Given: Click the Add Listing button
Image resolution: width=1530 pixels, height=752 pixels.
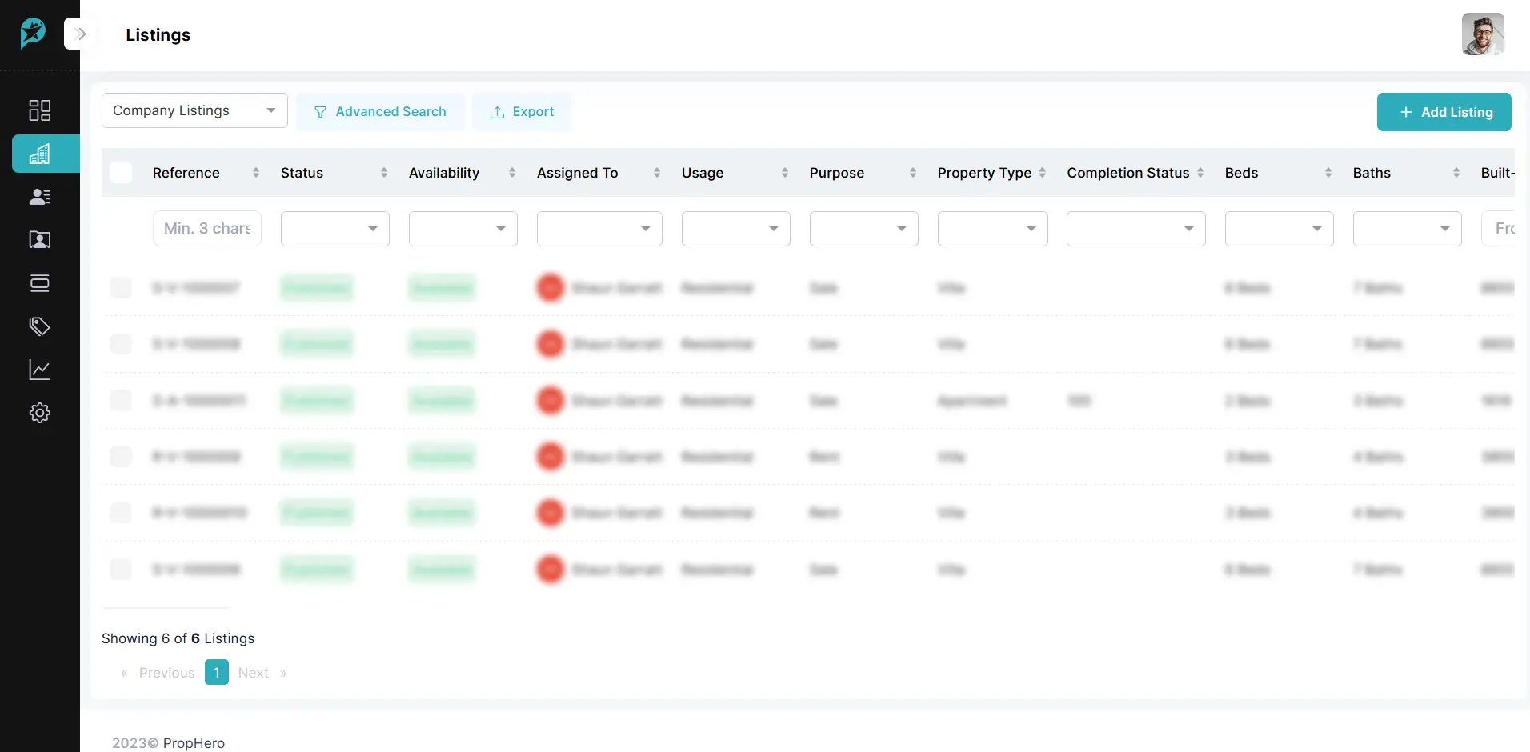Looking at the screenshot, I should click(x=1444, y=112).
